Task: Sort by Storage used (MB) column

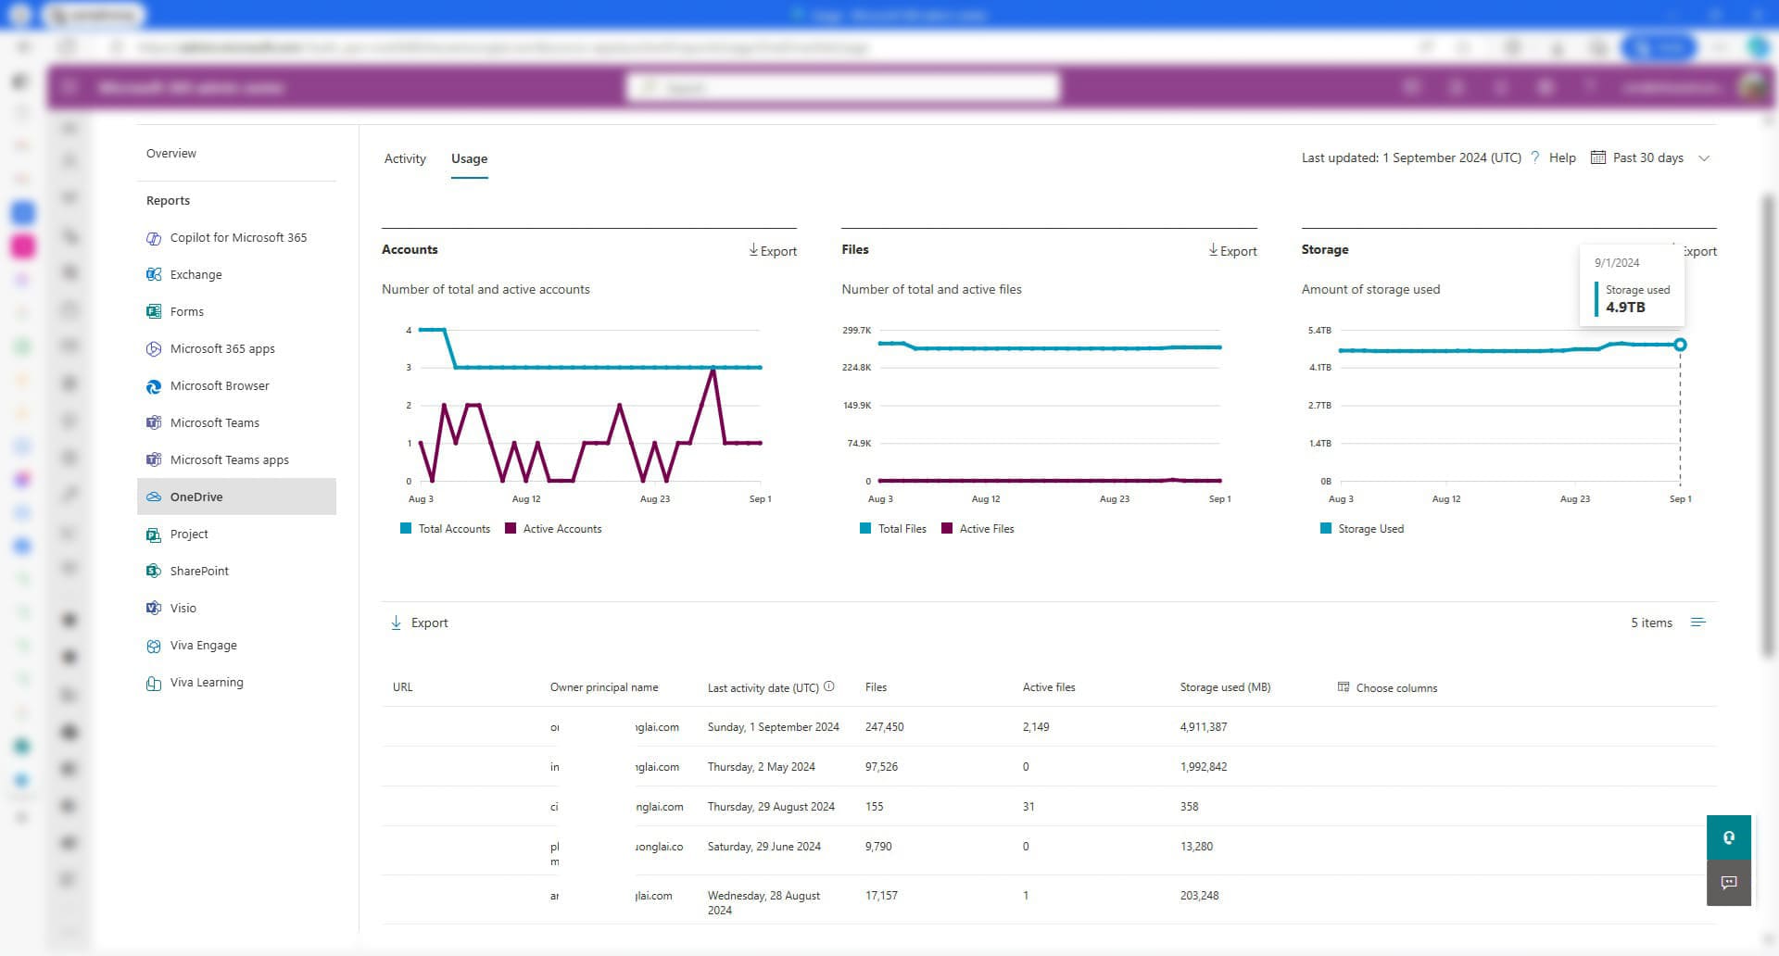Action: 1225,687
